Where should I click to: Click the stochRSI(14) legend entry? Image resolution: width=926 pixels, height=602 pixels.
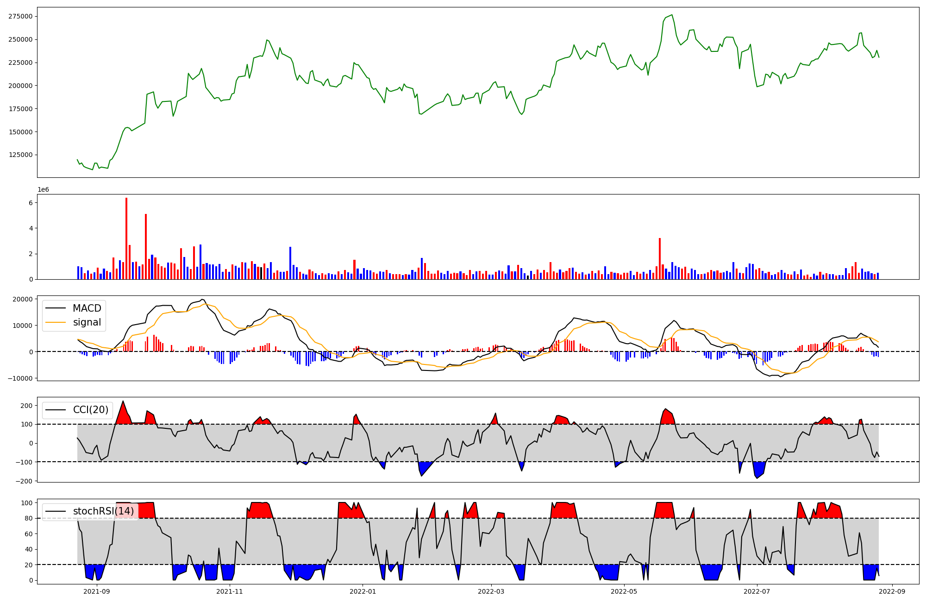point(103,511)
